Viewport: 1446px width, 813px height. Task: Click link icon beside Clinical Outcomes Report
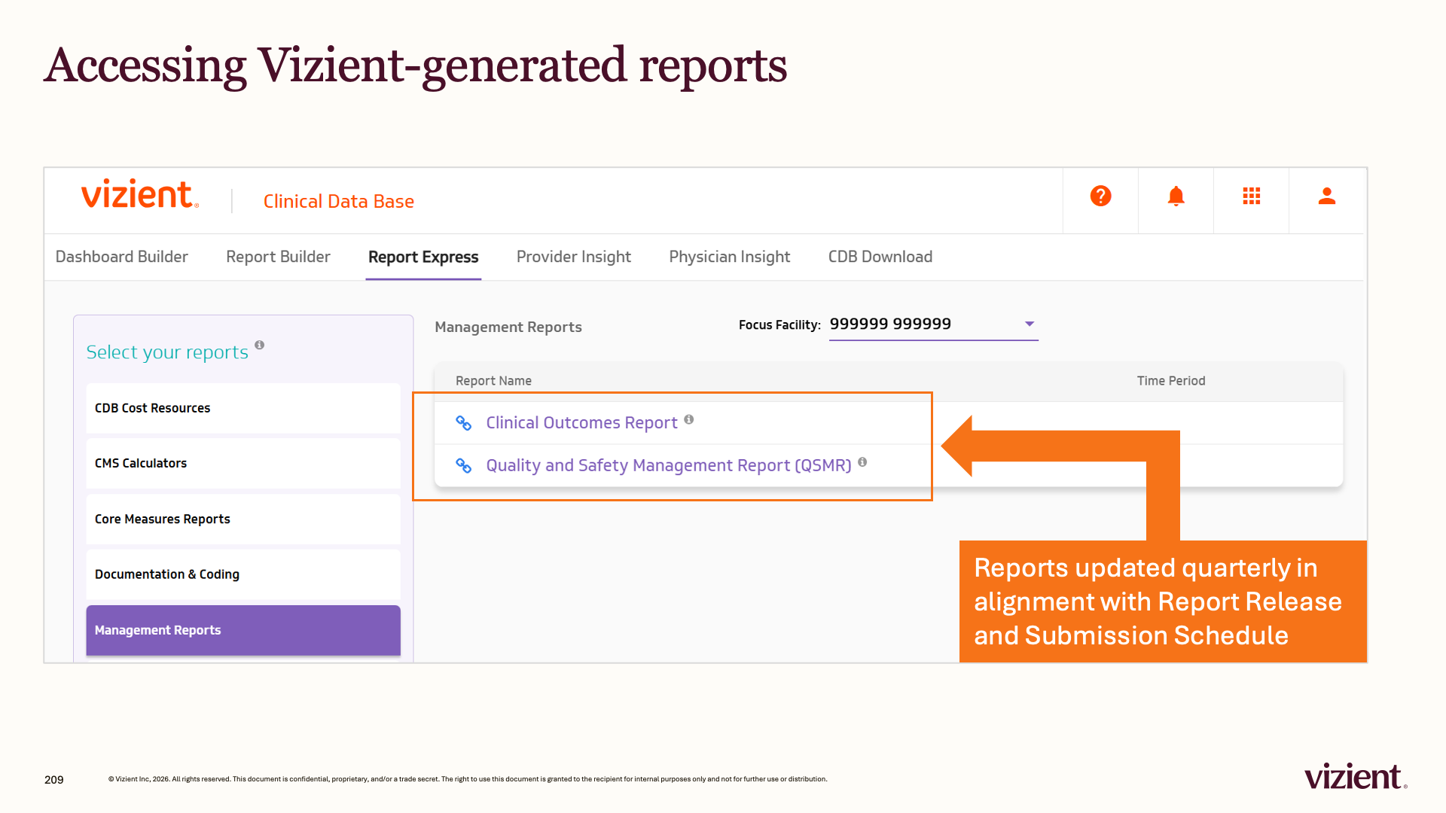(464, 423)
